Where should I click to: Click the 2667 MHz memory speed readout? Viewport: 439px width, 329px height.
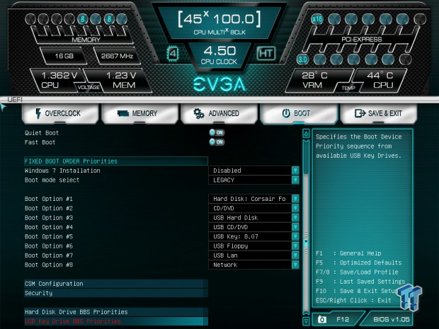(x=117, y=56)
